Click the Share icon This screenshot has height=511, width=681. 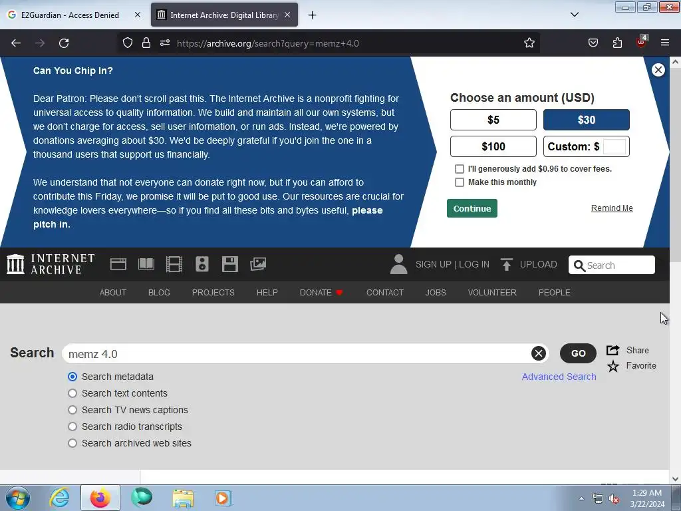(613, 350)
